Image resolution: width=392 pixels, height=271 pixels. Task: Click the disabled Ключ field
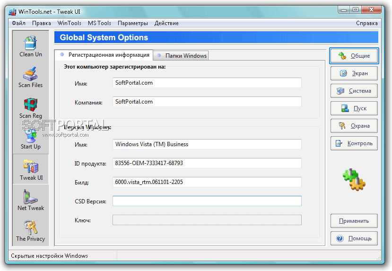(x=207, y=220)
